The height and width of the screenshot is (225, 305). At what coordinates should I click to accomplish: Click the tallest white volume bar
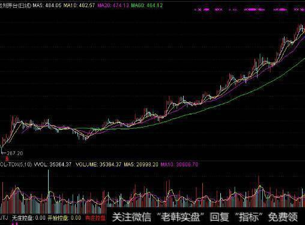coord(48,191)
